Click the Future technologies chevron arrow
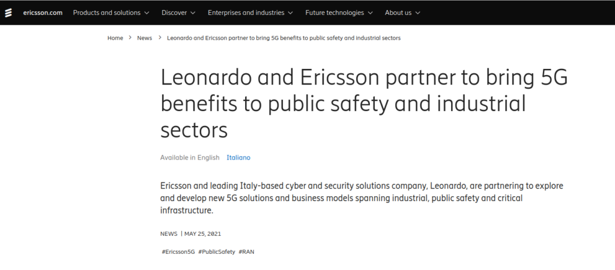Viewport: 615px width, 270px height. click(x=370, y=13)
